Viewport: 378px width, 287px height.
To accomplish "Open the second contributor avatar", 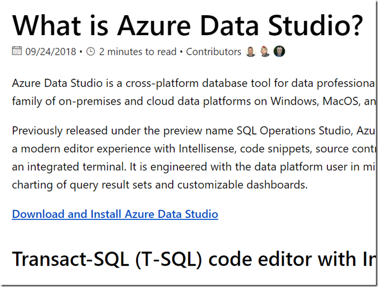I will click(265, 51).
